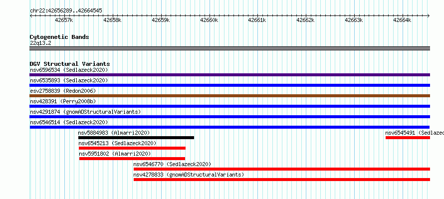Open the nsv6545213 (Sedlazeck2020) label

pyautogui.click(x=117, y=143)
